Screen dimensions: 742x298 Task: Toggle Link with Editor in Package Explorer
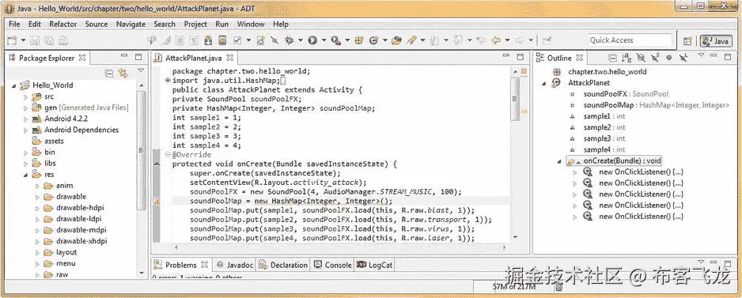123,74
